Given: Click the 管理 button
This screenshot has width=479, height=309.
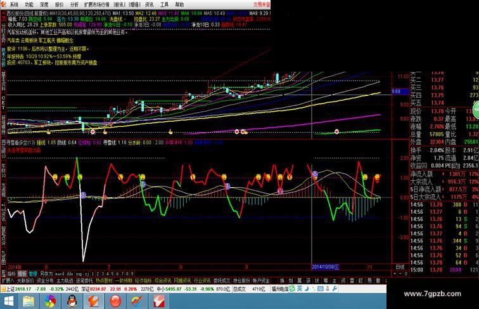Looking at the screenshot, I should [33, 273].
